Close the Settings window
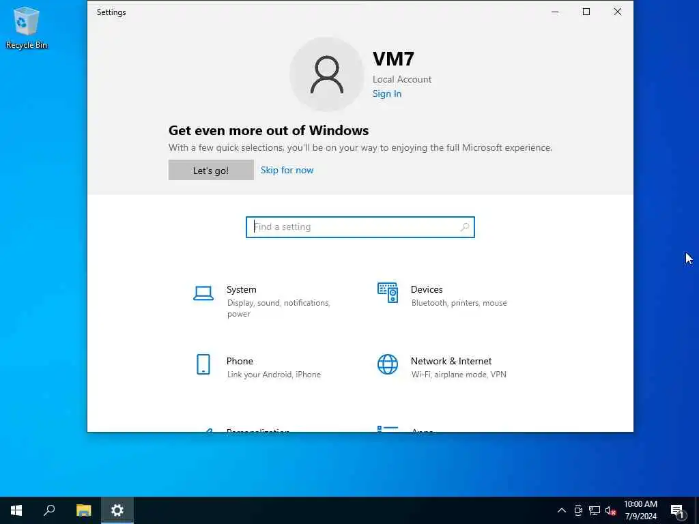This screenshot has height=524, width=699. [x=617, y=12]
